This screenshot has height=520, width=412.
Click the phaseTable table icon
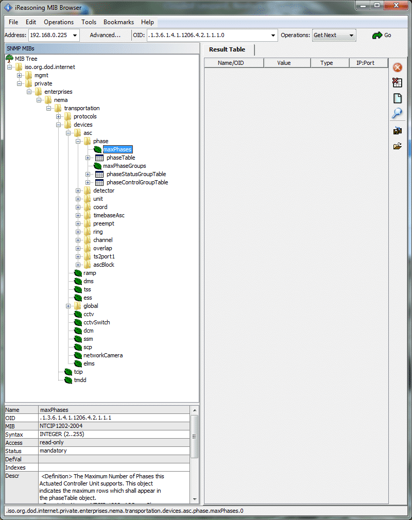(x=99, y=158)
